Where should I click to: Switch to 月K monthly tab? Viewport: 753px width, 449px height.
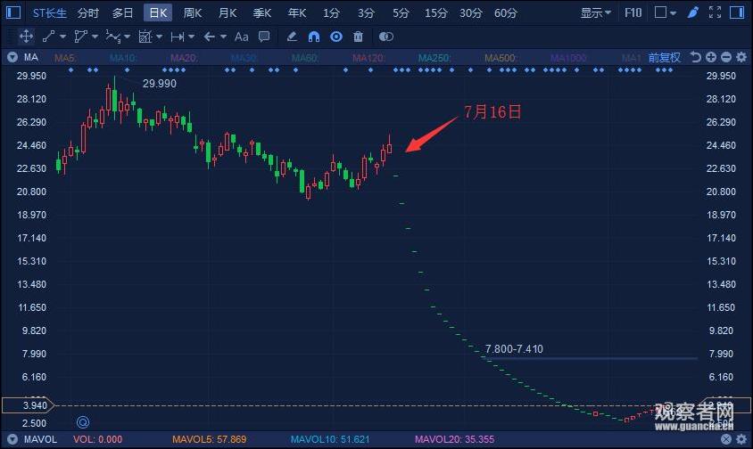tap(228, 13)
